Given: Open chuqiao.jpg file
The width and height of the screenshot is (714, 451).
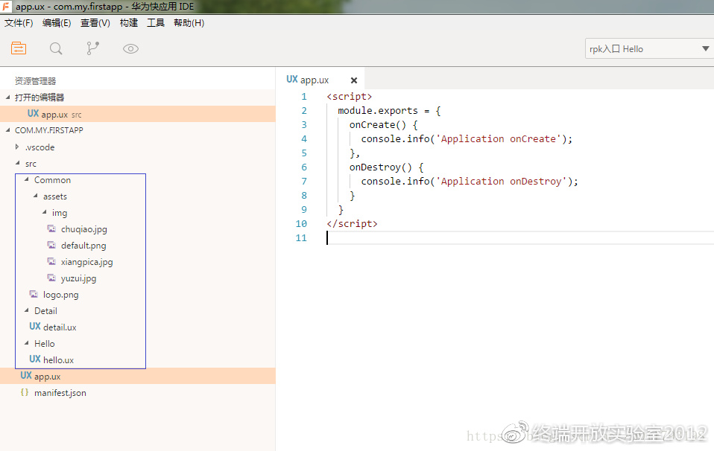Looking at the screenshot, I should pos(83,229).
